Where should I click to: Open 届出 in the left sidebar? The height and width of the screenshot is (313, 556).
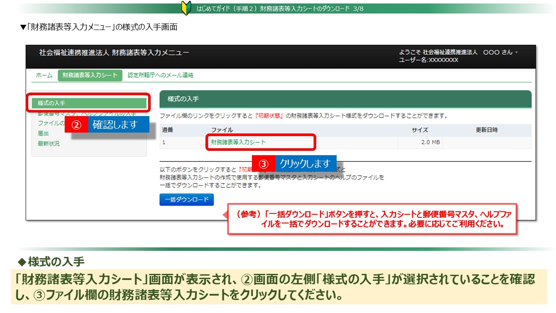(x=43, y=133)
